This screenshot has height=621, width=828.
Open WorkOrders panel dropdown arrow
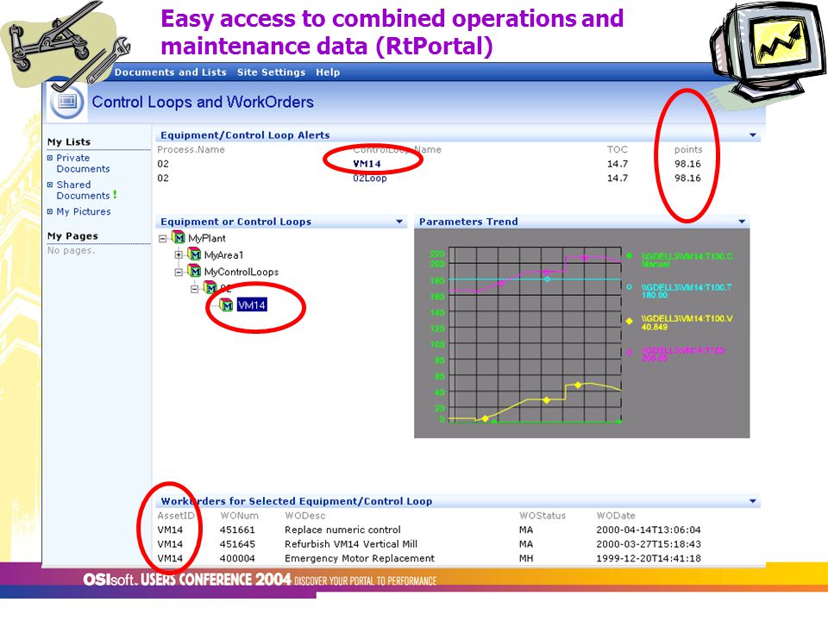pyautogui.click(x=752, y=501)
